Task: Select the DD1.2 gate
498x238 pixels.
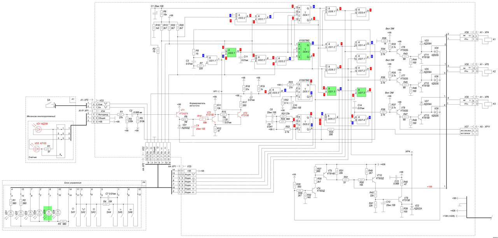Action: (331, 46)
